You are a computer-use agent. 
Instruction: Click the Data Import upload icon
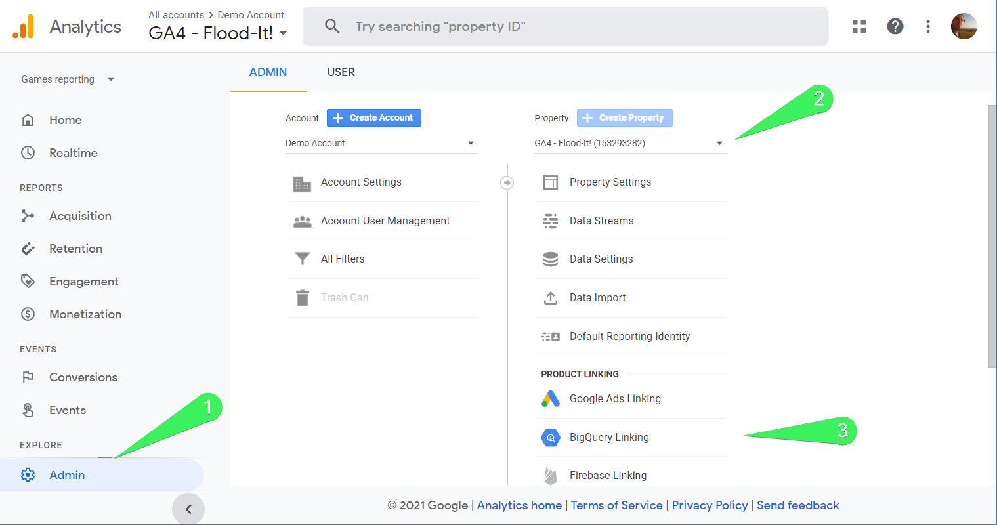click(551, 298)
